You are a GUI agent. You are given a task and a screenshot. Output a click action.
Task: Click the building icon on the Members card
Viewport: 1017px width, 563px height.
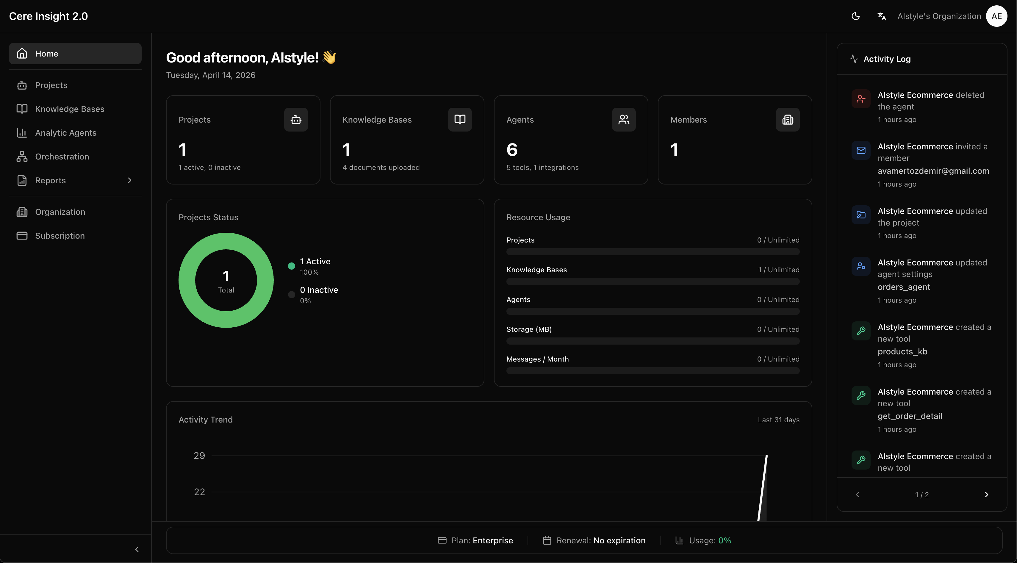pos(788,119)
